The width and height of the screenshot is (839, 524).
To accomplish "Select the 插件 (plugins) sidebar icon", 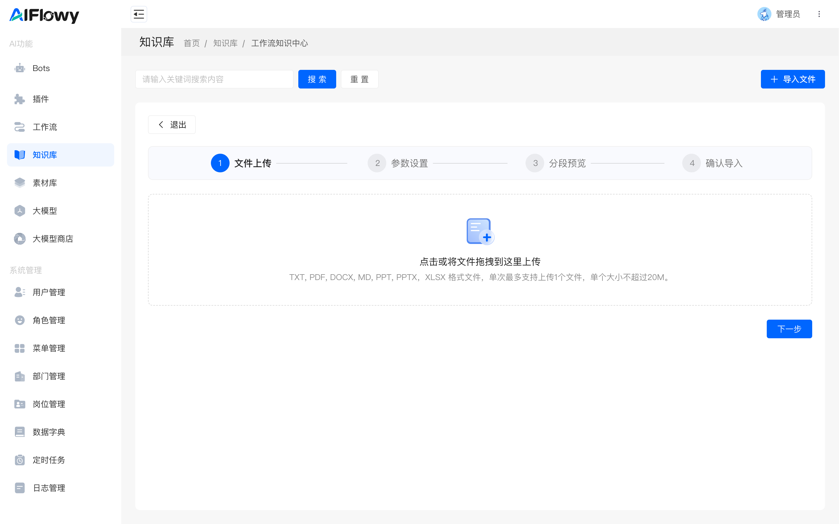I will tap(20, 99).
